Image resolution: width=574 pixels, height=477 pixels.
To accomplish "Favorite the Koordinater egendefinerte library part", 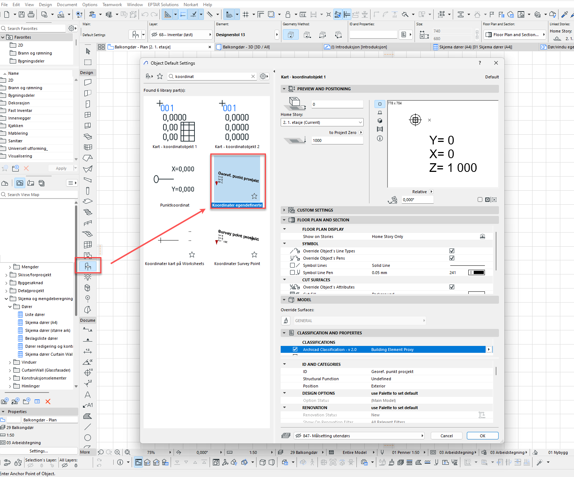I will point(254,196).
